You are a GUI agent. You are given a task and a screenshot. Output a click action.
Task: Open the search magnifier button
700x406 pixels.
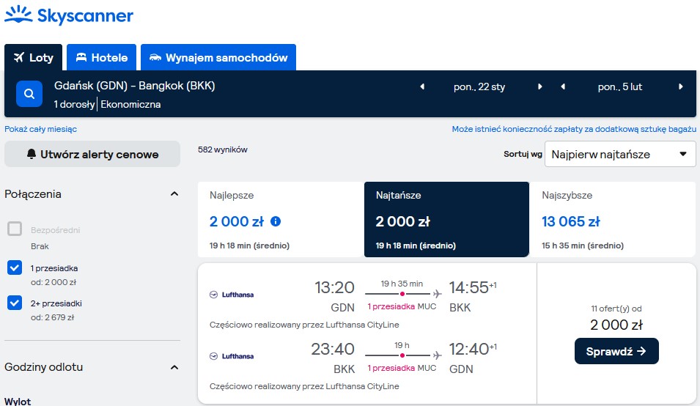(x=29, y=94)
